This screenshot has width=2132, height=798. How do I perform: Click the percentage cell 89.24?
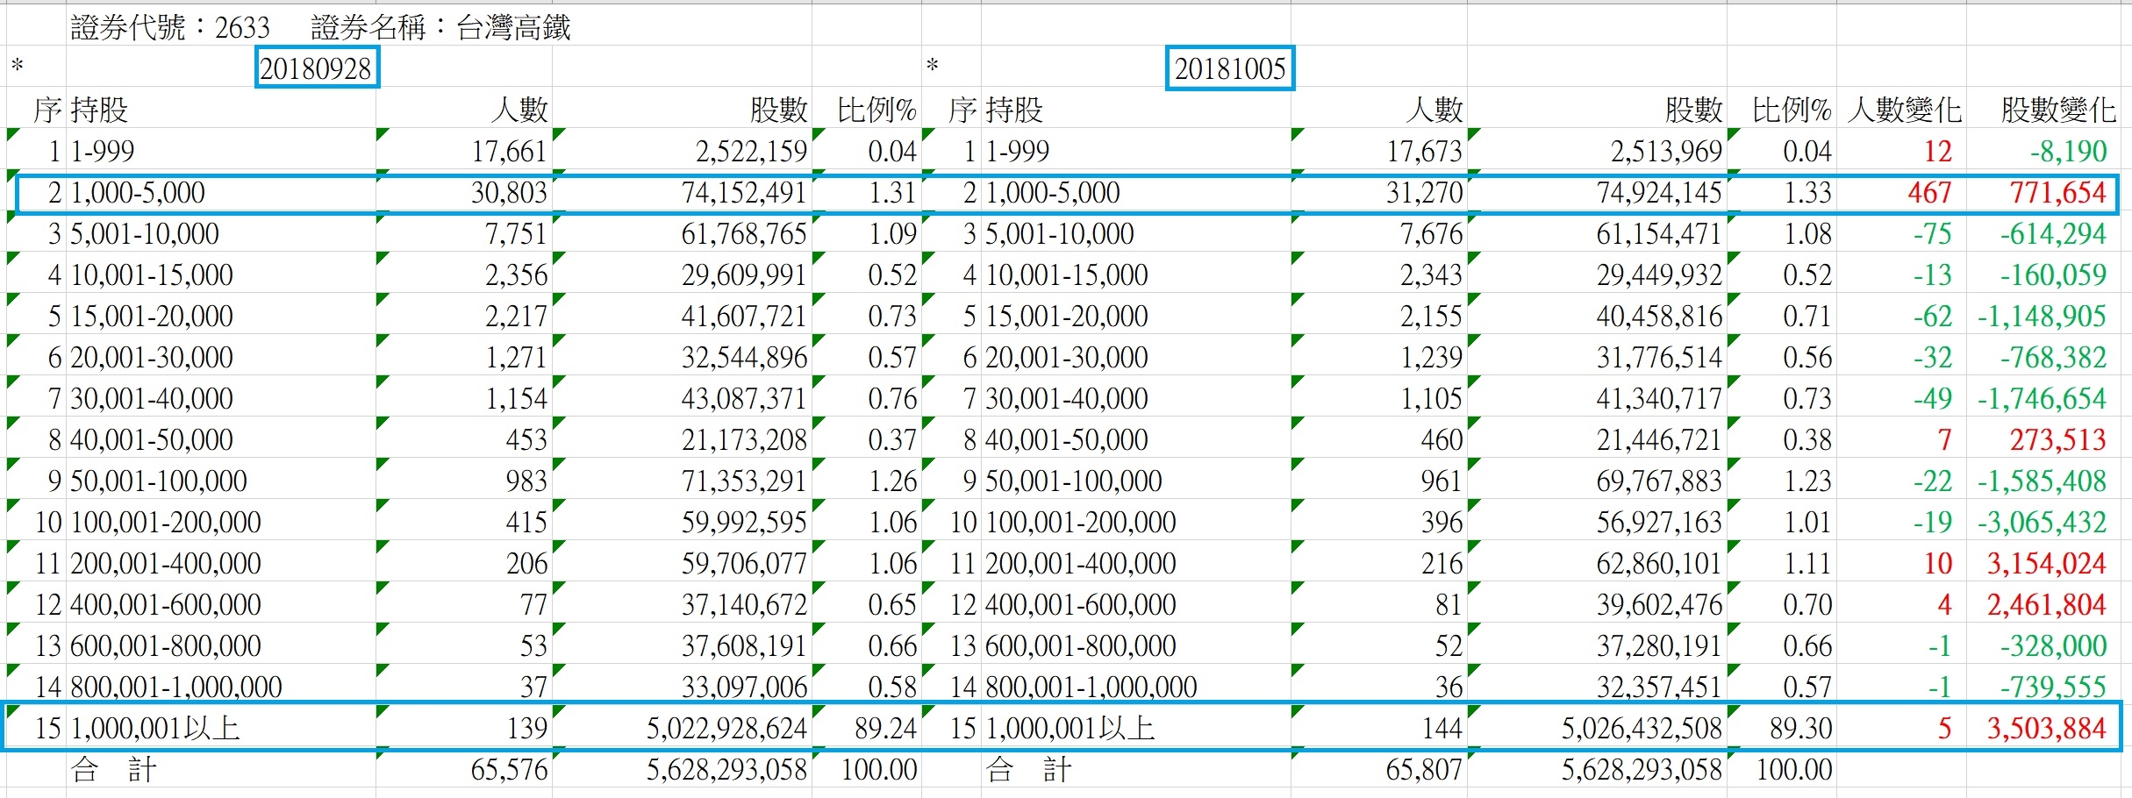[885, 728]
